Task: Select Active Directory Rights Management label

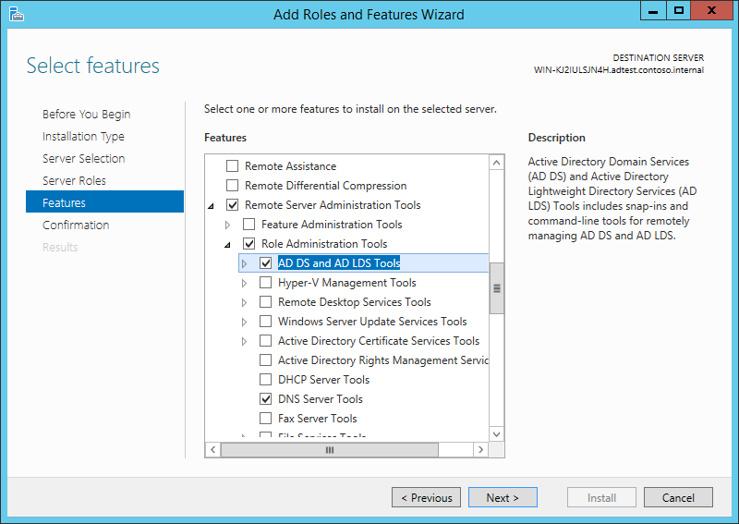Action: click(x=383, y=359)
